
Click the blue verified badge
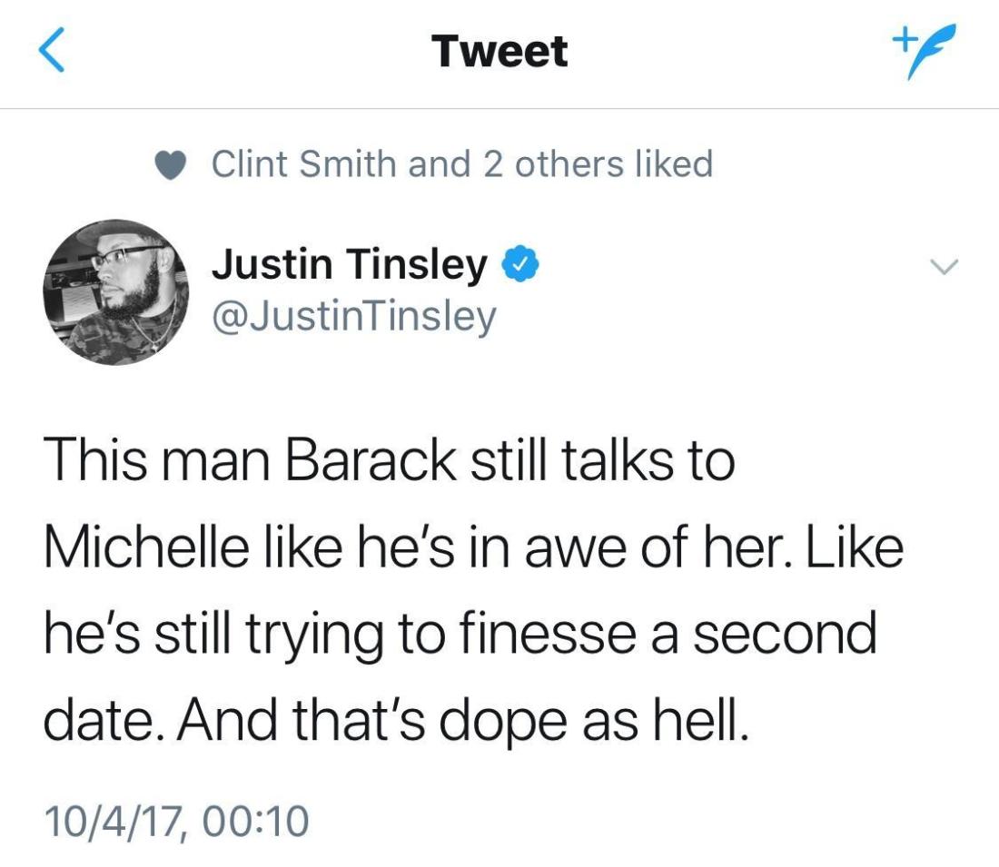[x=516, y=263]
